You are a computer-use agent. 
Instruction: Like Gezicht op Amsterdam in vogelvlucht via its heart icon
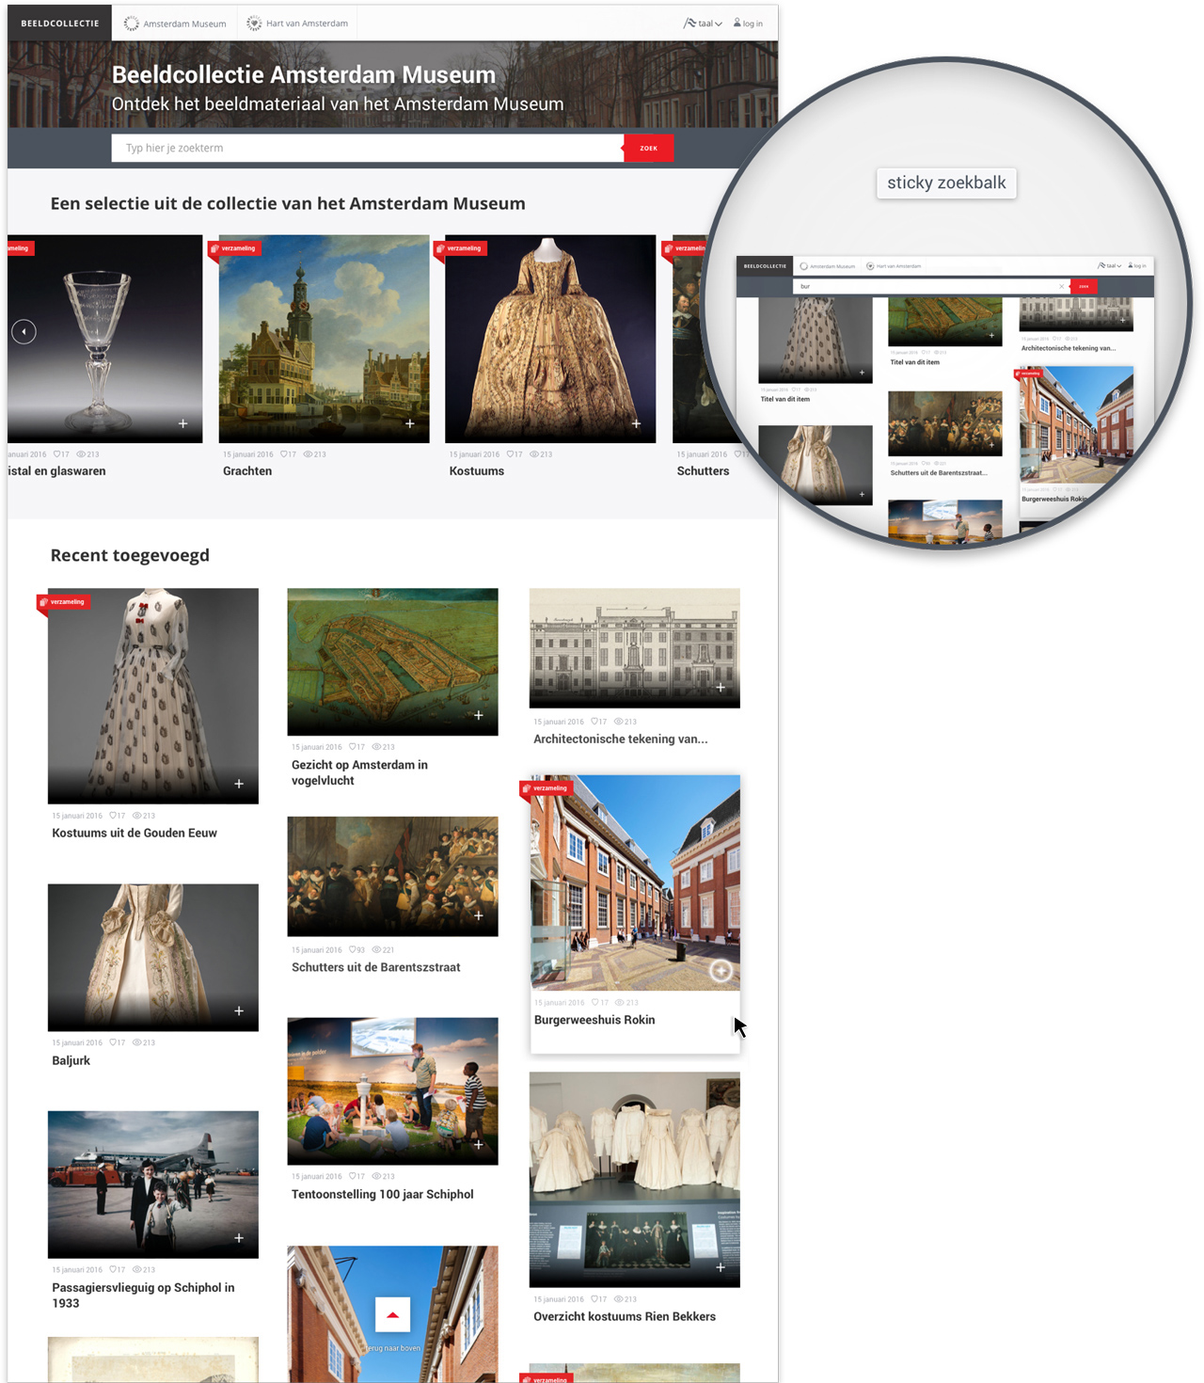tap(353, 747)
